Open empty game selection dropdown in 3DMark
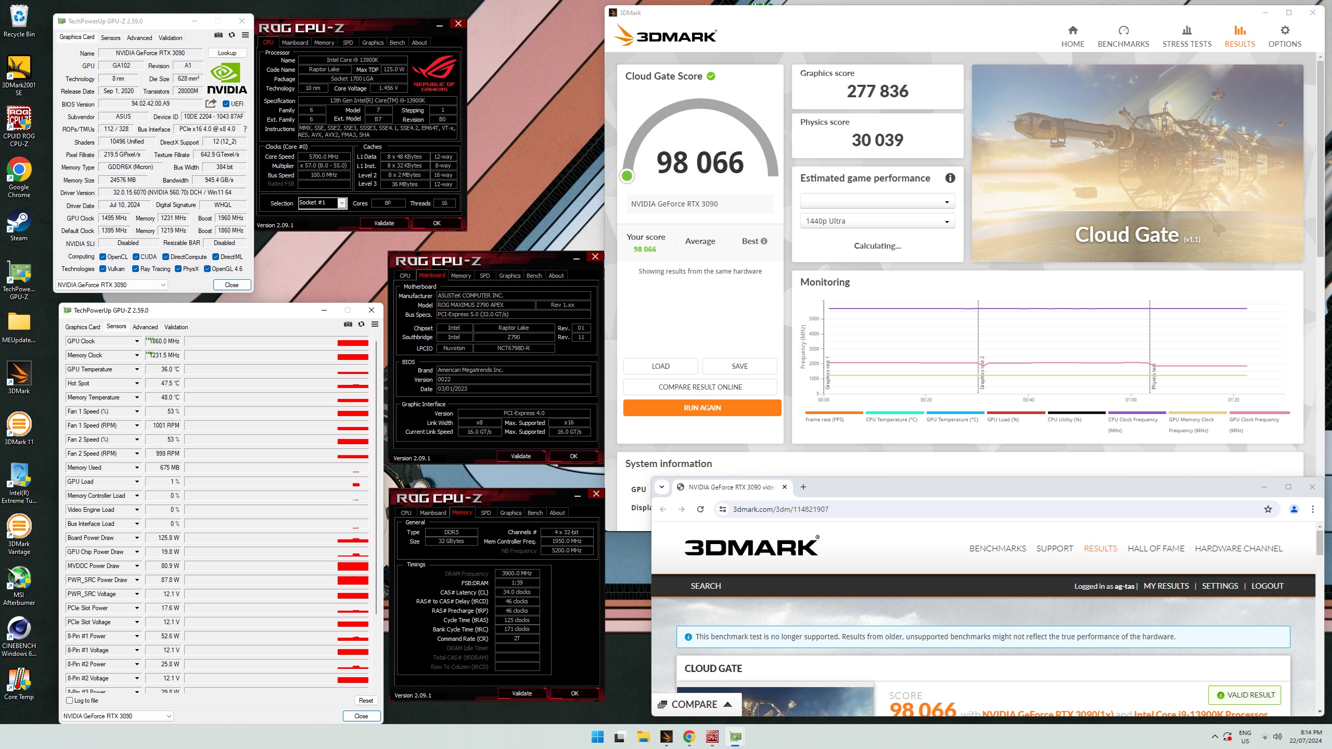This screenshot has height=749, width=1332. [x=877, y=202]
